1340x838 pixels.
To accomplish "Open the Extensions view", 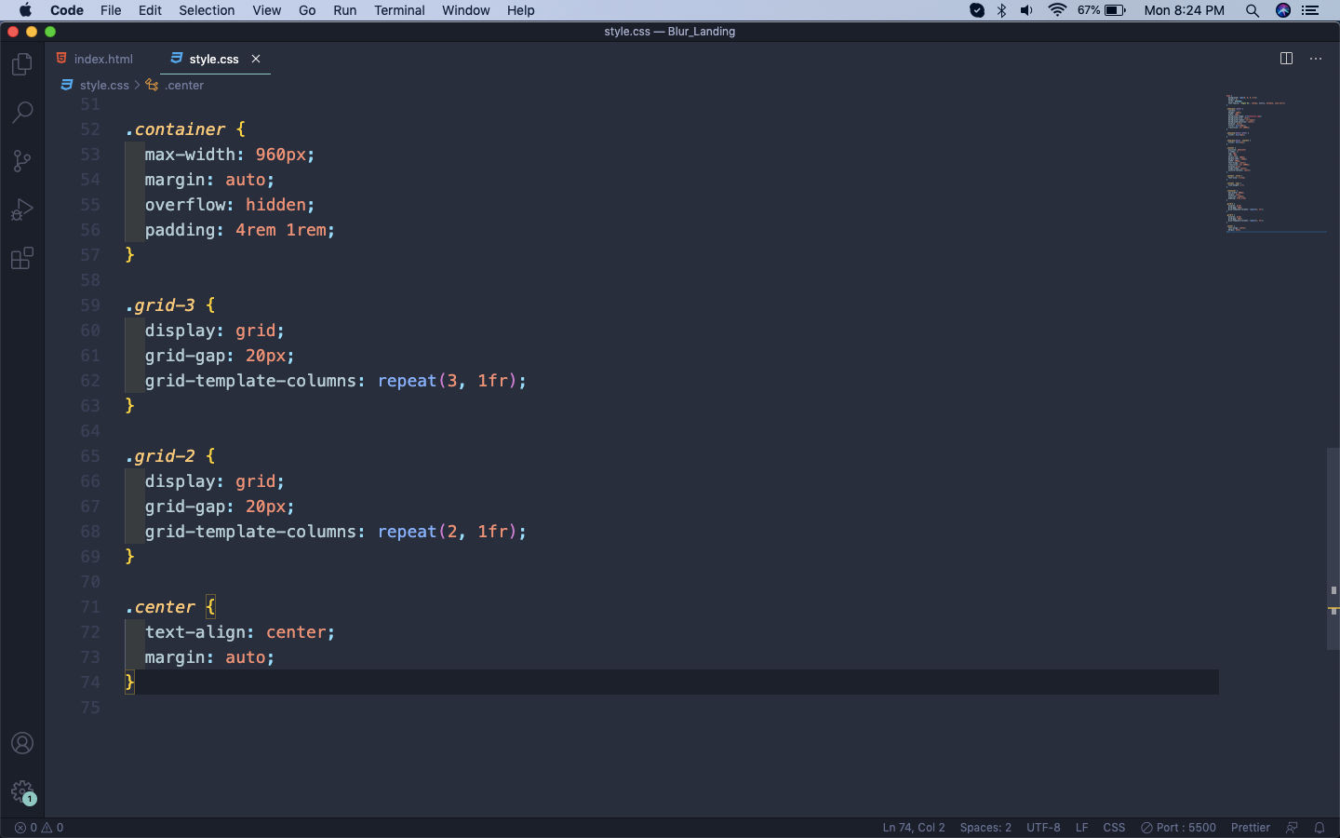I will tap(22, 258).
